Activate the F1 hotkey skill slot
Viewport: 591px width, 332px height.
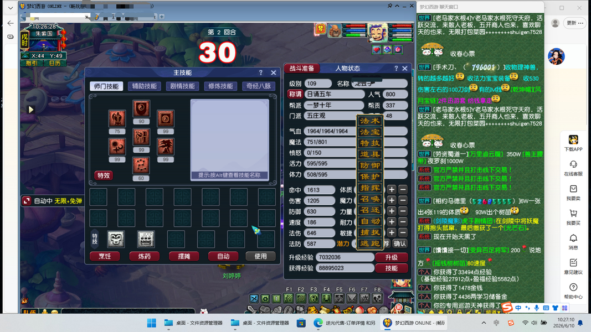pyautogui.click(x=289, y=298)
